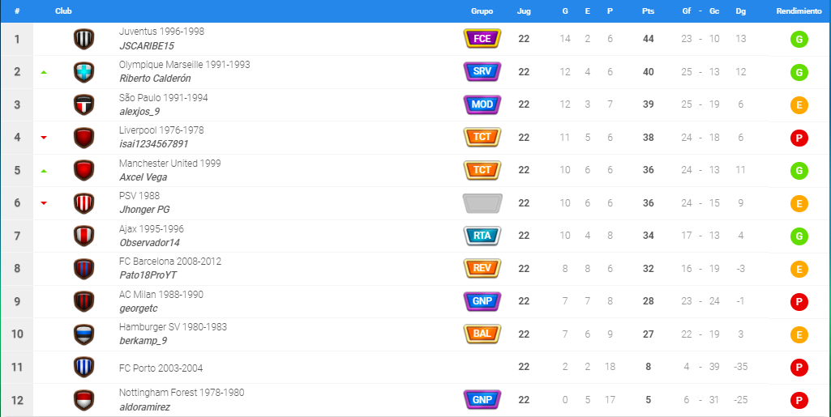Click the orange E performance circle for PSV
This screenshot has width=831, height=417.
[799, 203]
